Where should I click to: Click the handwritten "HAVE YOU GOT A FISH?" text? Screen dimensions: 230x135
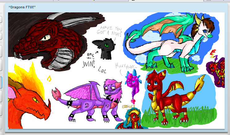coord(109,31)
